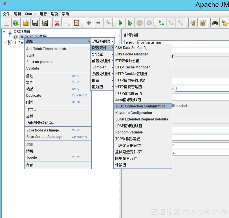Click the Start no pauses toolbar icon
The image size is (229, 218).
coord(130,23)
